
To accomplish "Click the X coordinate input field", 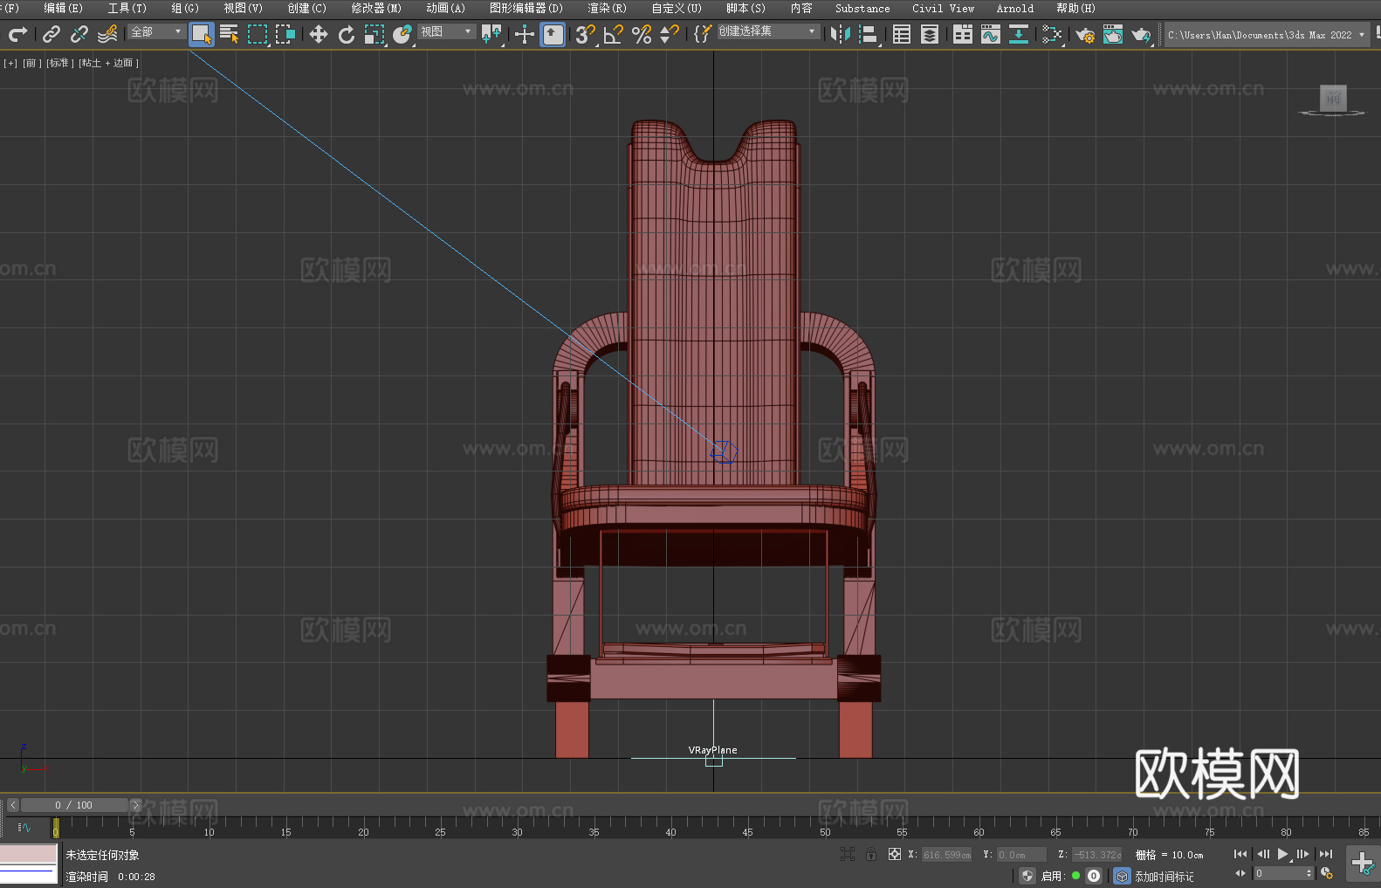I will click(946, 855).
